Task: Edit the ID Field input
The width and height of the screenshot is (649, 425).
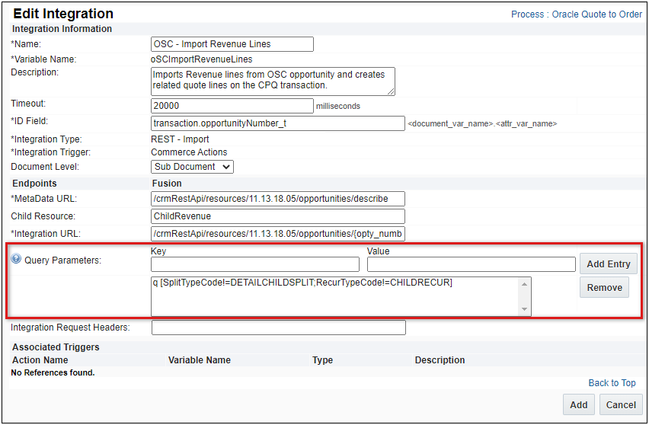Action: click(x=278, y=123)
